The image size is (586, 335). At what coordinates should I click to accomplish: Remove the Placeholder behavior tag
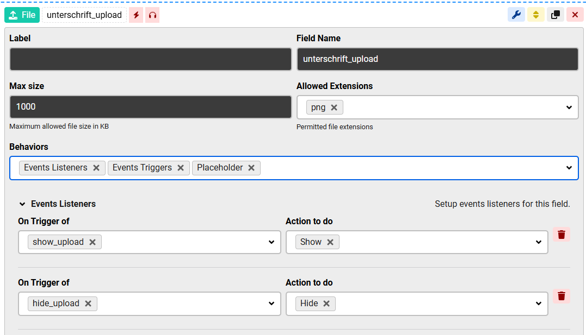pos(251,168)
